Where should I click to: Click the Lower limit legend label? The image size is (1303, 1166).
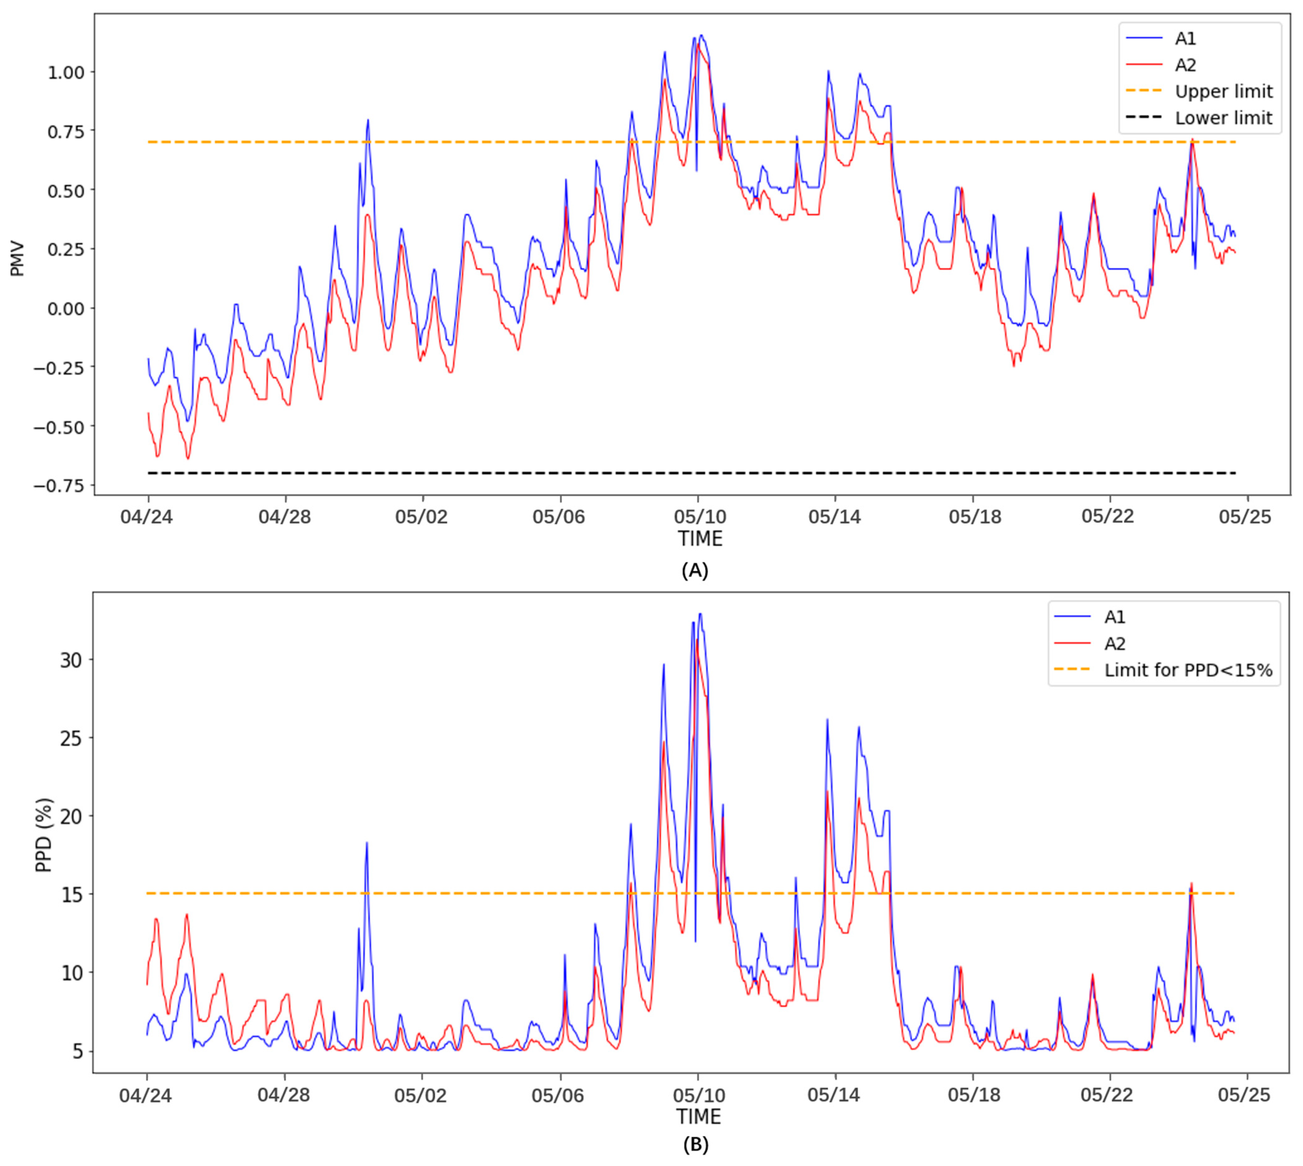1224,119
